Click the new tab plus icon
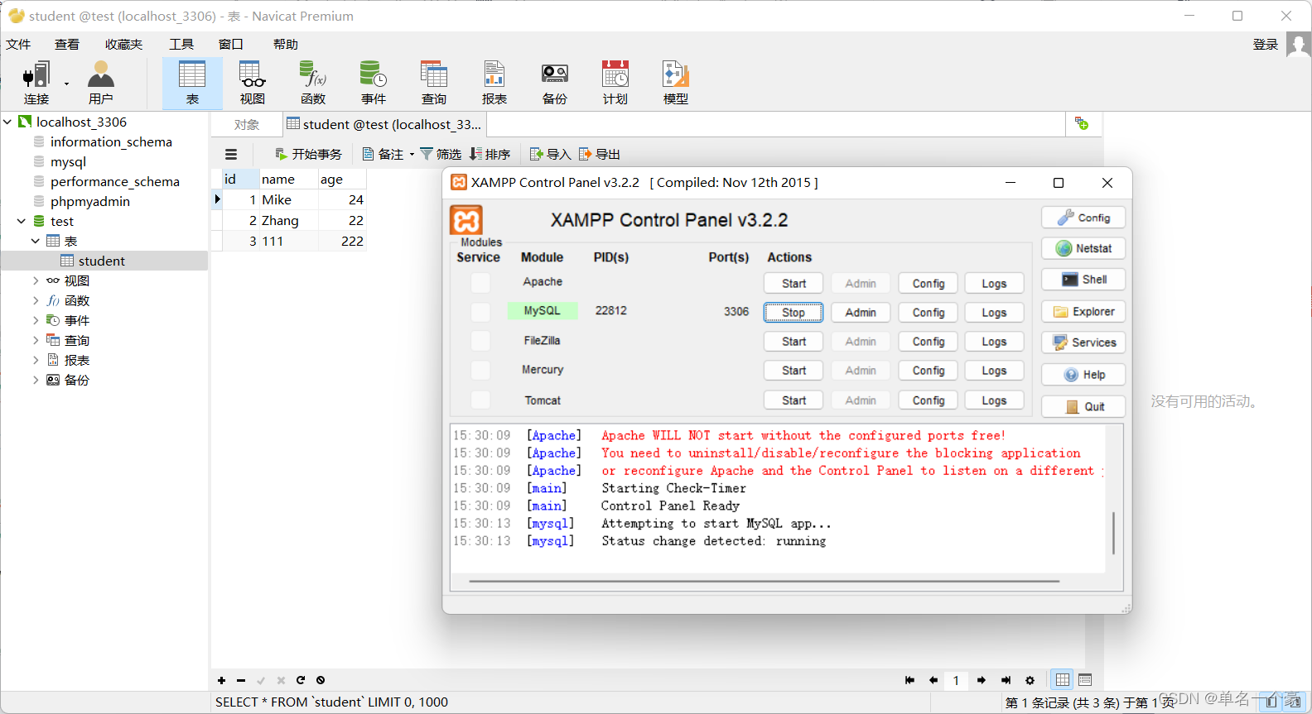This screenshot has width=1312, height=714. 1082,124
